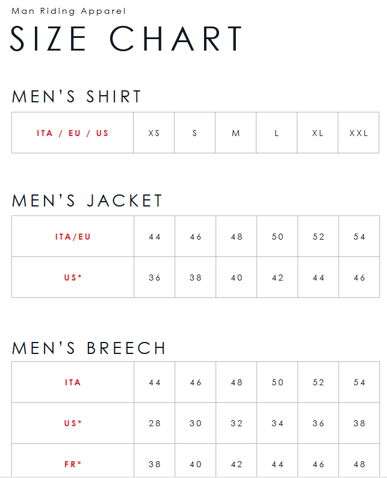387x478 pixels.
Task: Click the SIZE CHART main heading
Action: pyautogui.click(x=126, y=39)
